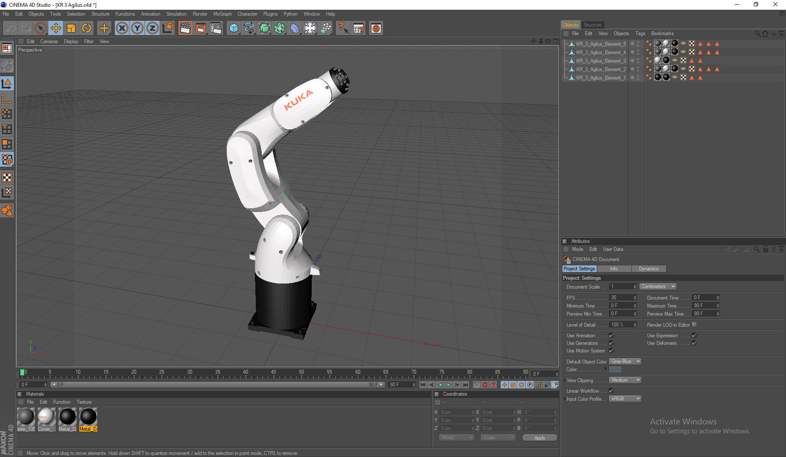This screenshot has width=786, height=457.
Task: Expand the Input Color Profile arrow
Action: click(x=565, y=399)
